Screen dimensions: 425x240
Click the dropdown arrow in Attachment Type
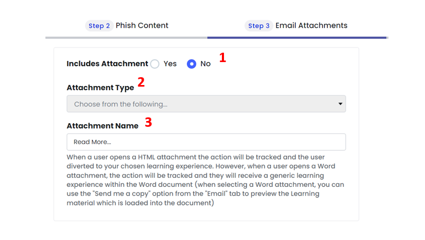coord(340,104)
